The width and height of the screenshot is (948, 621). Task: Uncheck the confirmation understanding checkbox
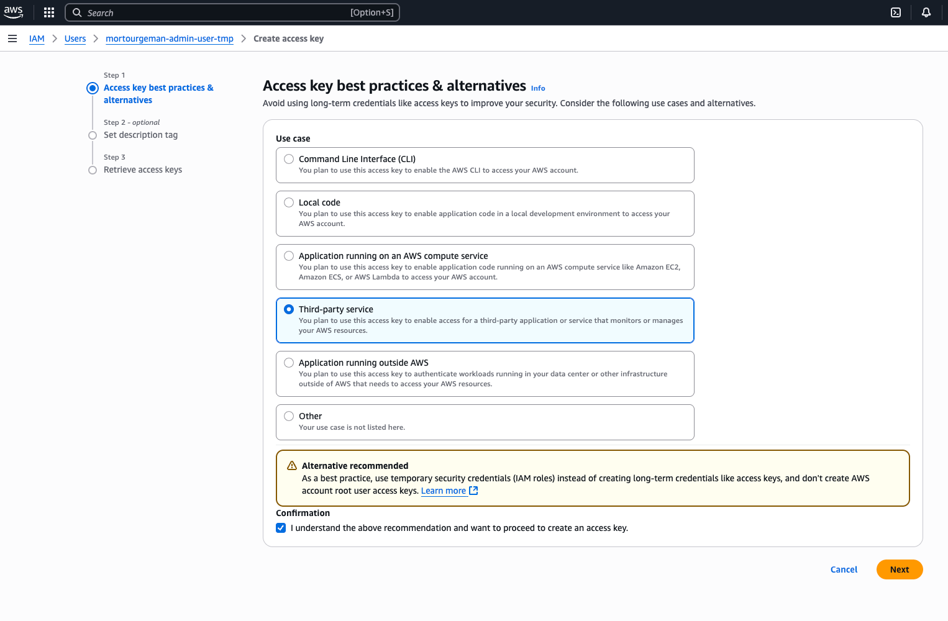[x=281, y=528]
